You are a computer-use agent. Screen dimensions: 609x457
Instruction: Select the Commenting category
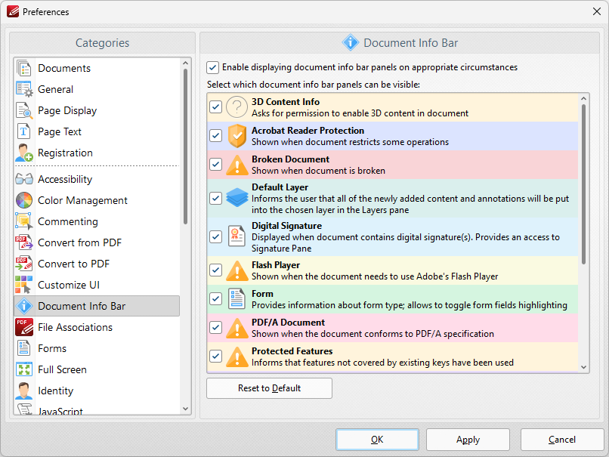pyautogui.click(x=97, y=222)
